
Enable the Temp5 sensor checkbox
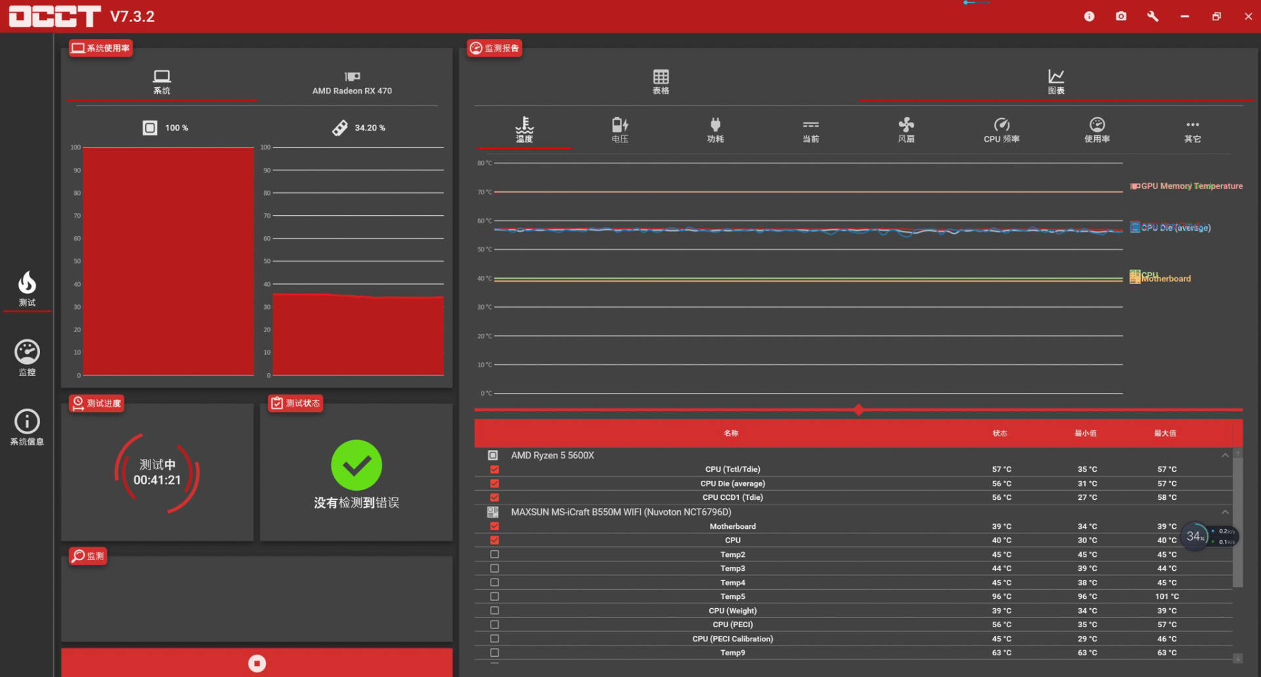click(495, 596)
